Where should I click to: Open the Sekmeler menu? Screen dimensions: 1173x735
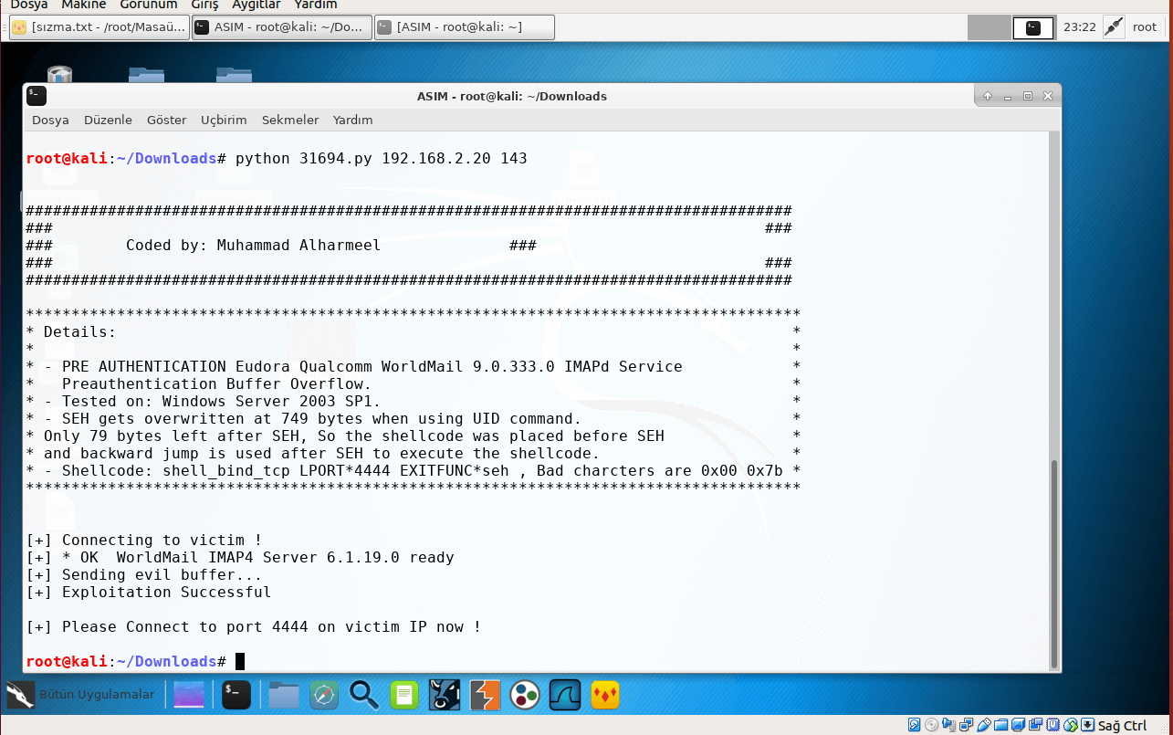290,120
